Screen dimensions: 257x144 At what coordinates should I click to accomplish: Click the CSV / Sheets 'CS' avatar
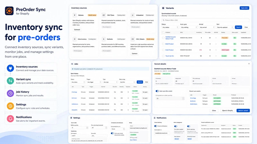click(x=132, y=39)
